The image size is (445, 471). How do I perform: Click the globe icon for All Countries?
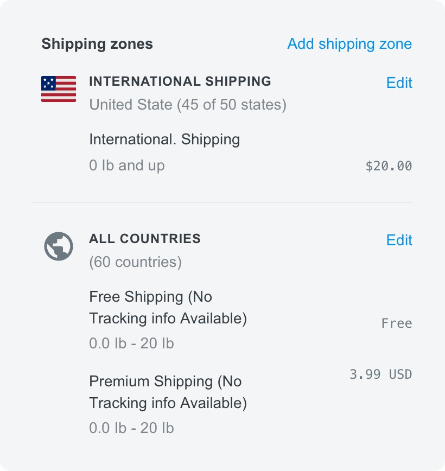pyautogui.click(x=59, y=246)
